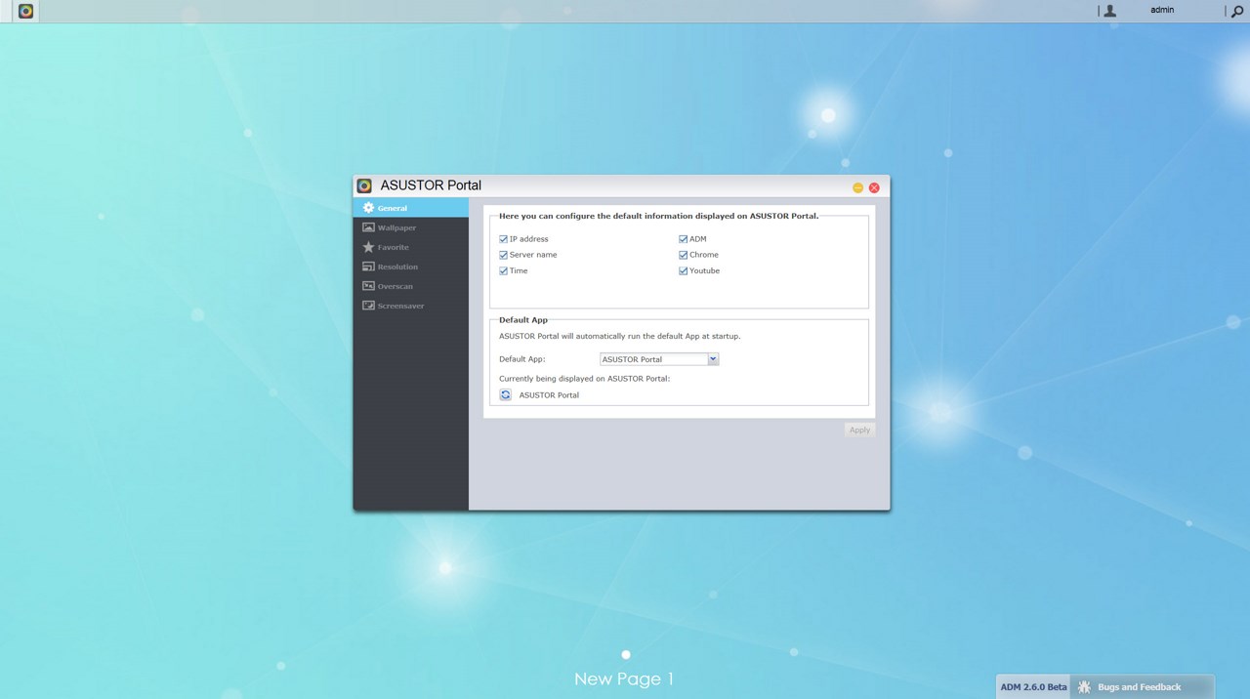Open the Overscan section

411,286
